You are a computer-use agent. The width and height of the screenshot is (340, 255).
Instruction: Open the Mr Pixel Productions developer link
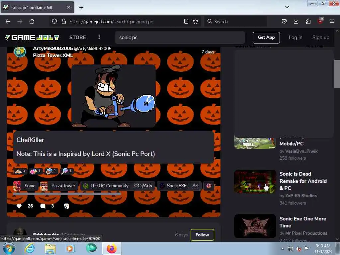tap(306, 233)
